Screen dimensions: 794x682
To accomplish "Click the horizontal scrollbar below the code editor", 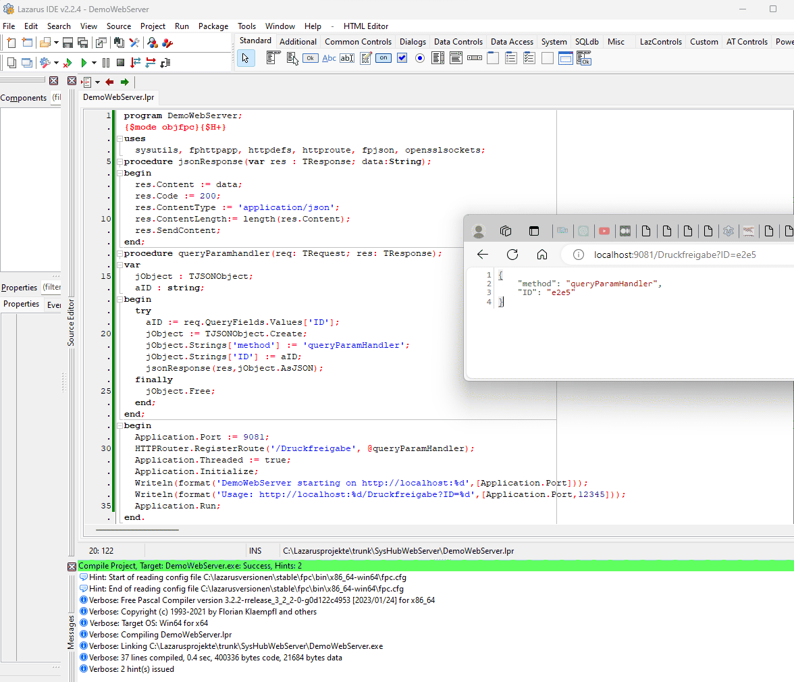I will pyautogui.click(x=136, y=530).
